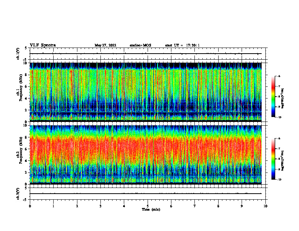Screen dimensions: 299x231
Task: Click time-axis tick label "2"
Action: 77,206
